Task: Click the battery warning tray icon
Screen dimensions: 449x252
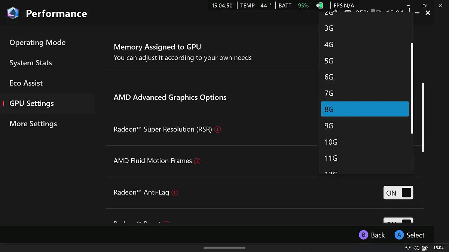Action: coord(425,248)
